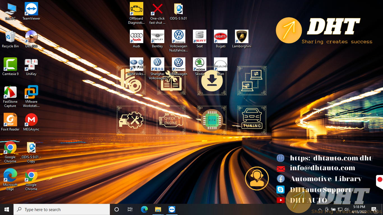Launch TeamViewer from the desktop
Screen dimensions: 383x215
(x=31, y=9)
